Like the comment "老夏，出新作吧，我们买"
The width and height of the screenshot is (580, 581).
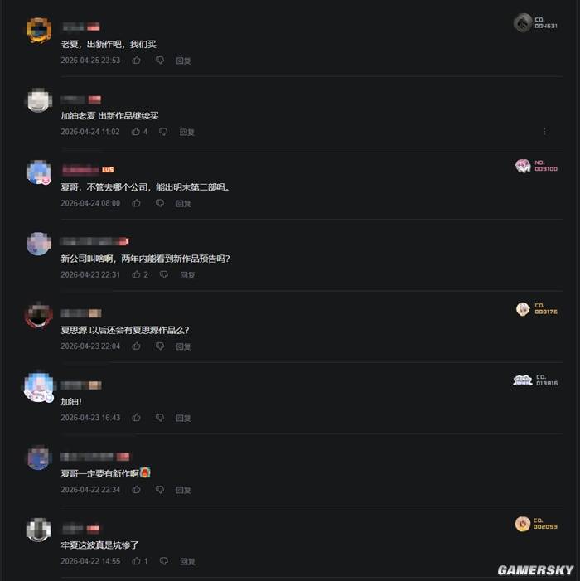pos(136,60)
